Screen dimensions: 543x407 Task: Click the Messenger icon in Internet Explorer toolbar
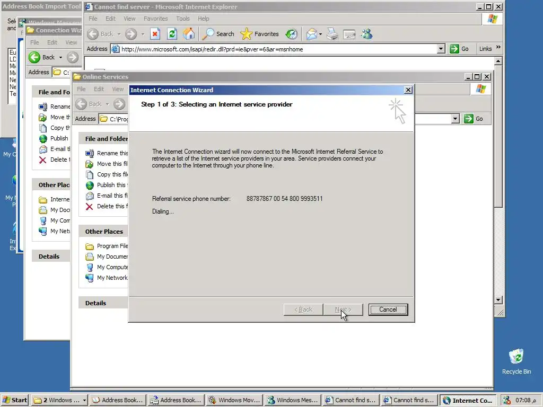coord(367,34)
